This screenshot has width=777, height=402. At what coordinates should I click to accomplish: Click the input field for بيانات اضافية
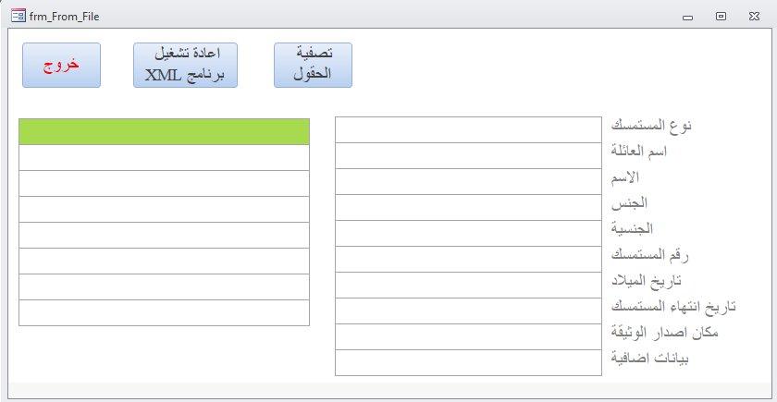coord(468,363)
